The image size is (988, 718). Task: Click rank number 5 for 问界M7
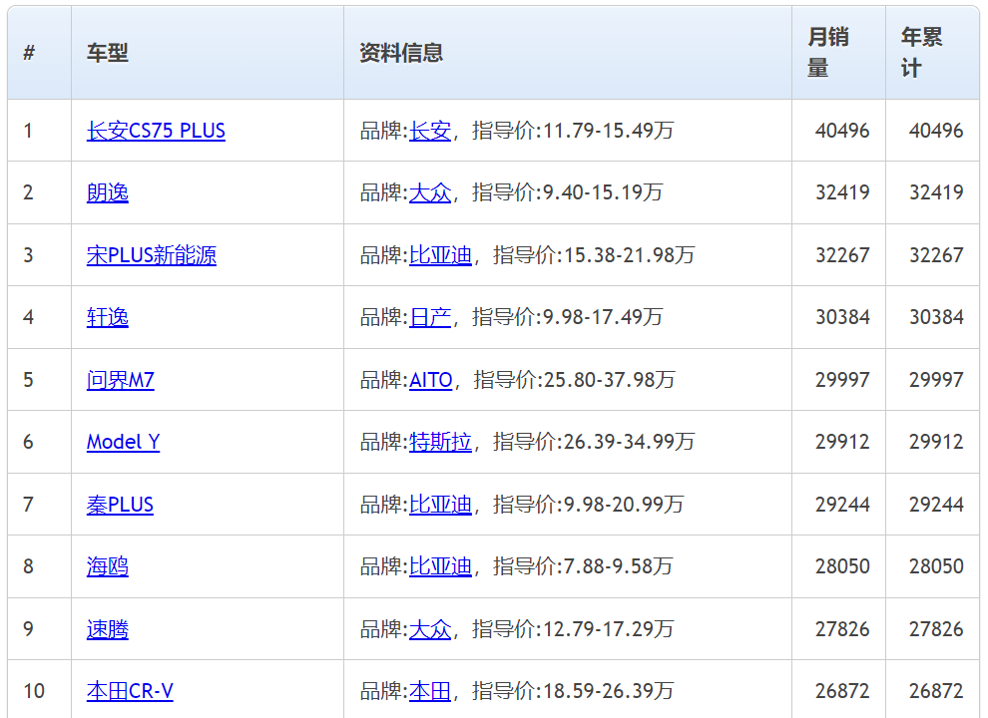pos(28,380)
